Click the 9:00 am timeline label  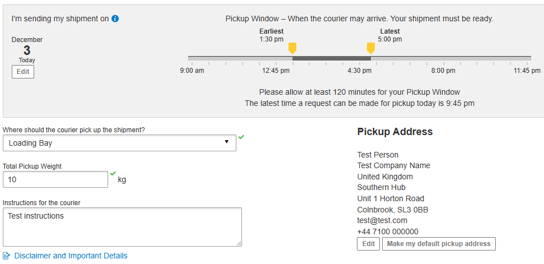click(x=192, y=71)
